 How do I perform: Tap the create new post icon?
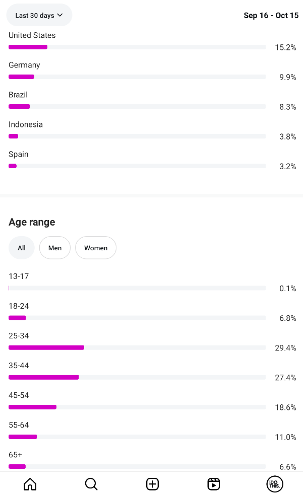152,484
